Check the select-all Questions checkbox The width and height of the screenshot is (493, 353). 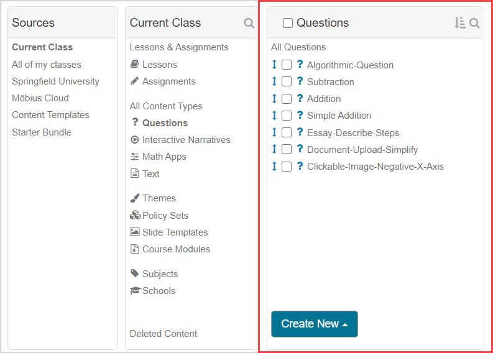pyautogui.click(x=288, y=23)
